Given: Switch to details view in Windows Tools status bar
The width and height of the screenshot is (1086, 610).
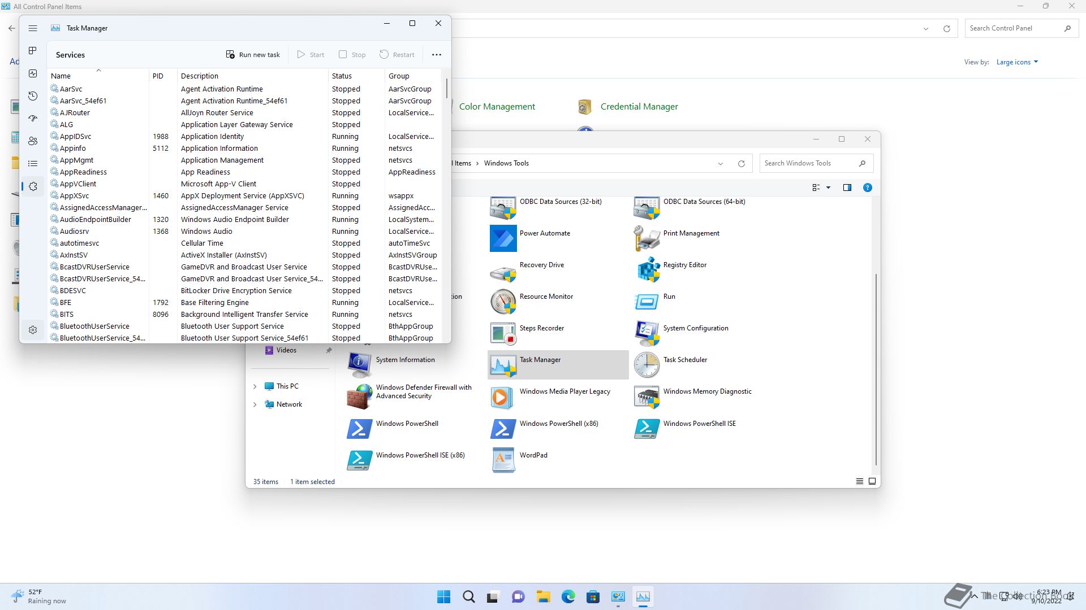Looking at the screenshot, I should [x=860, y=482].
